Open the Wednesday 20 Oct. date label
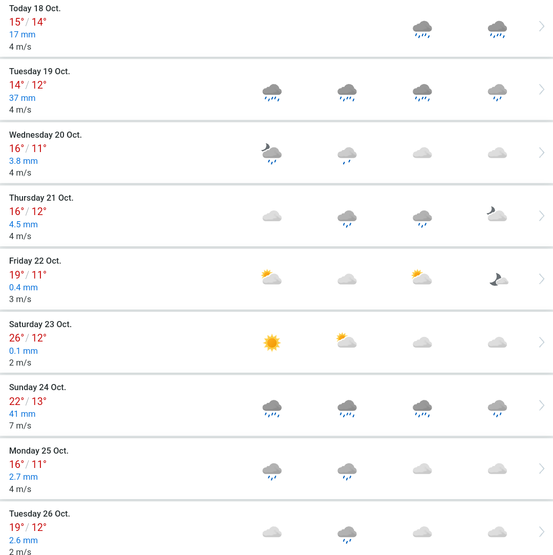 click(46, 135)
